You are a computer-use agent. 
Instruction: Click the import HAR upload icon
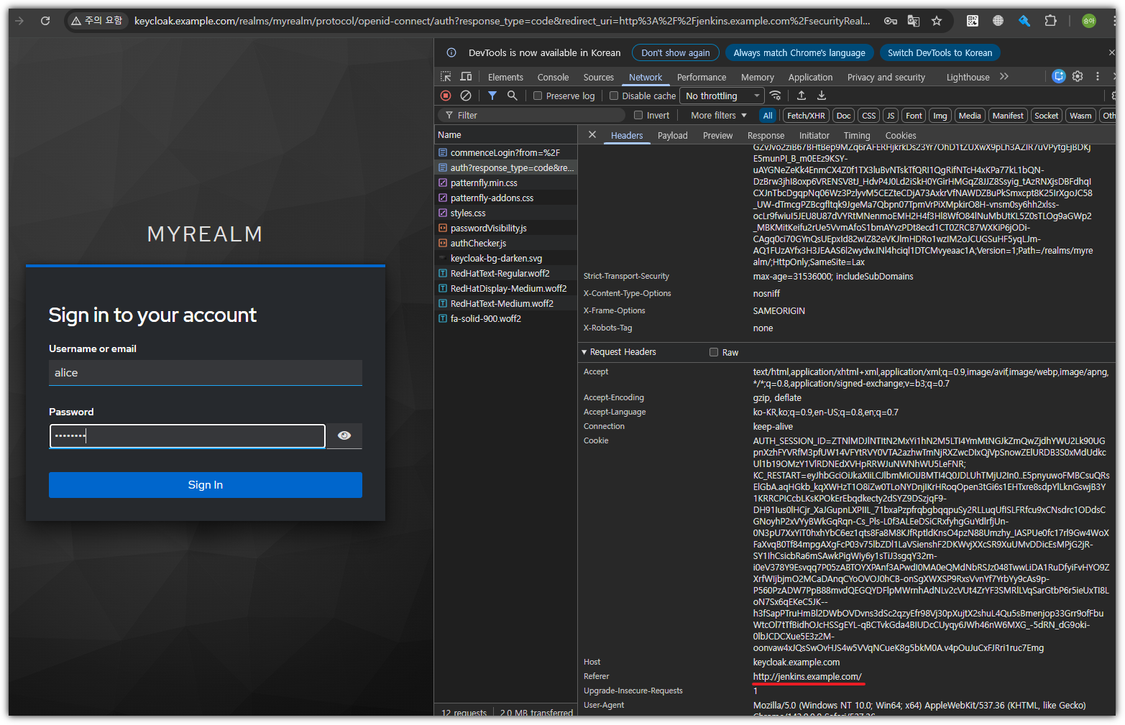click(802, 96)
